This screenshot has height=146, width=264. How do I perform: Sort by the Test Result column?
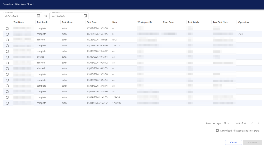[42, 22]
